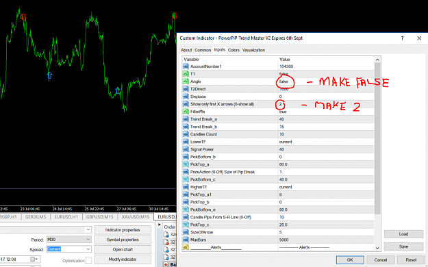The image size is (428, 267).
Task: Click the T2Direct variable icon
Action: pos(186,89)
